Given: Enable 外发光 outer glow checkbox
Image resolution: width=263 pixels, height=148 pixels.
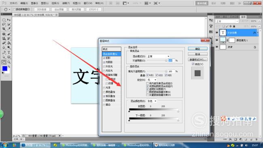Looking at the screenshot, I should 104,66.
